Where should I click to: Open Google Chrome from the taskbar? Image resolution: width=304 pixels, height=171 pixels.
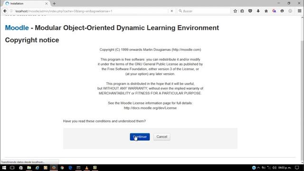[62, 168]
